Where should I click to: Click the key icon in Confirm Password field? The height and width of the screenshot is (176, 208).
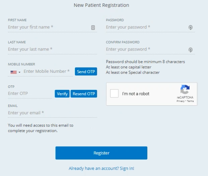pyautogui.click(x=191, y=50)
